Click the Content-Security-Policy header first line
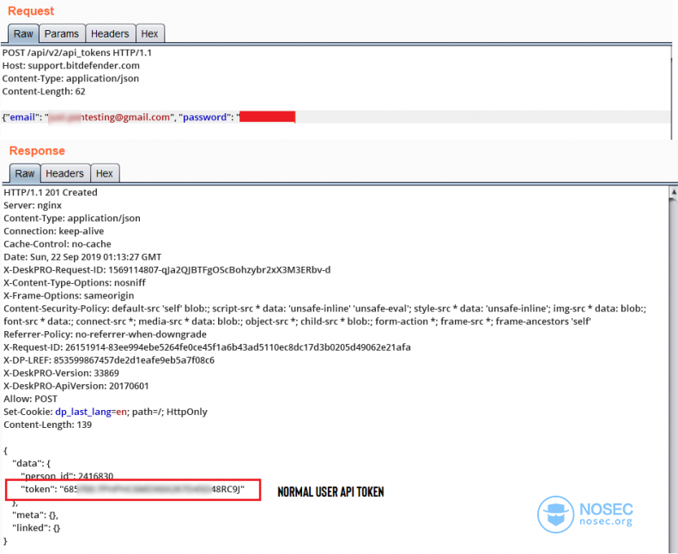The image size is (678, 554). (x=324, y=309)
